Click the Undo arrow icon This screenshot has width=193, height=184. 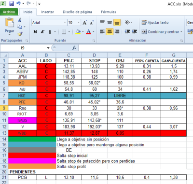pos(18,3)
